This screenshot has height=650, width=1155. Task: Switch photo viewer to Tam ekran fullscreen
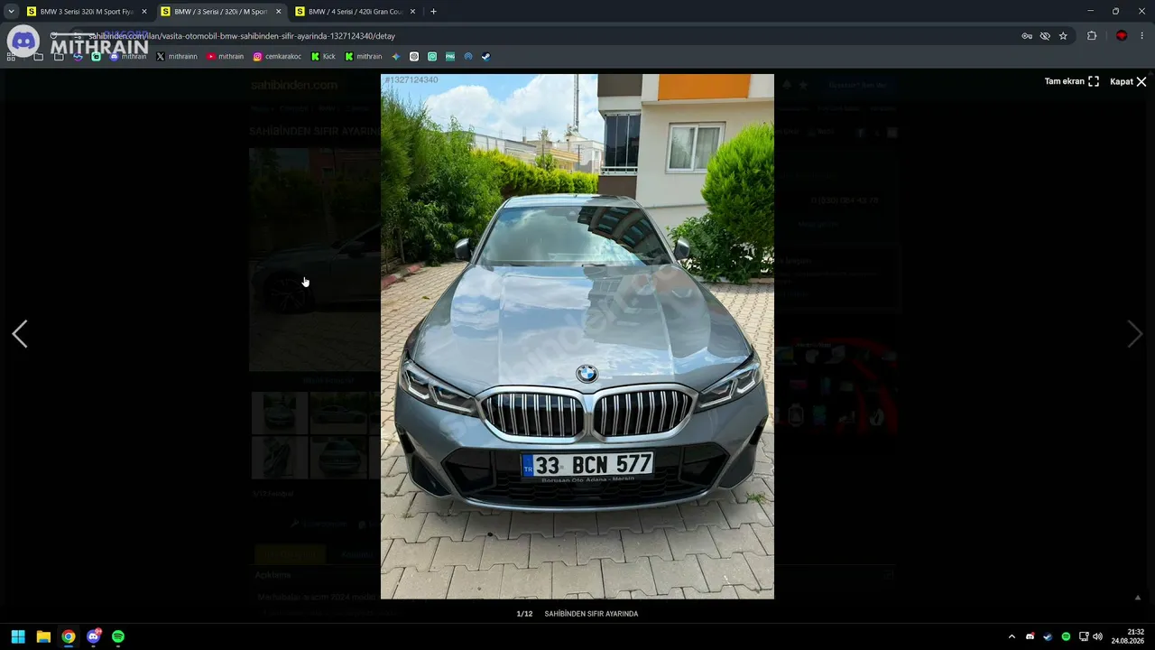(1072, 81)
